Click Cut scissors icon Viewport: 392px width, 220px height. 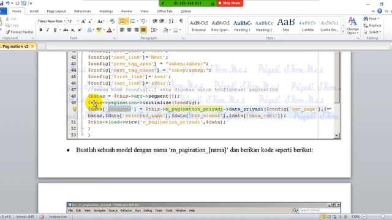click(7, 19)
